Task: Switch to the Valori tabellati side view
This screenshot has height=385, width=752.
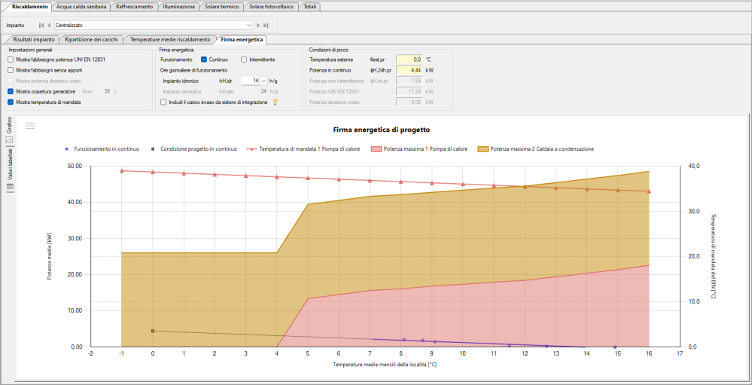Action: pos(9,169)
